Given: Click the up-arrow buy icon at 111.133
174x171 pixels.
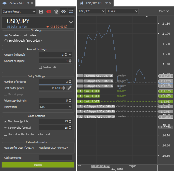Looking at the screenshot, I should (x=80, y=91).
